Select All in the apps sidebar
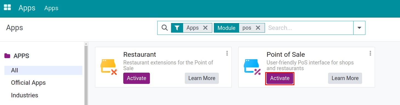Viewport: 400px width, 105px height. [x=43, y=70]
